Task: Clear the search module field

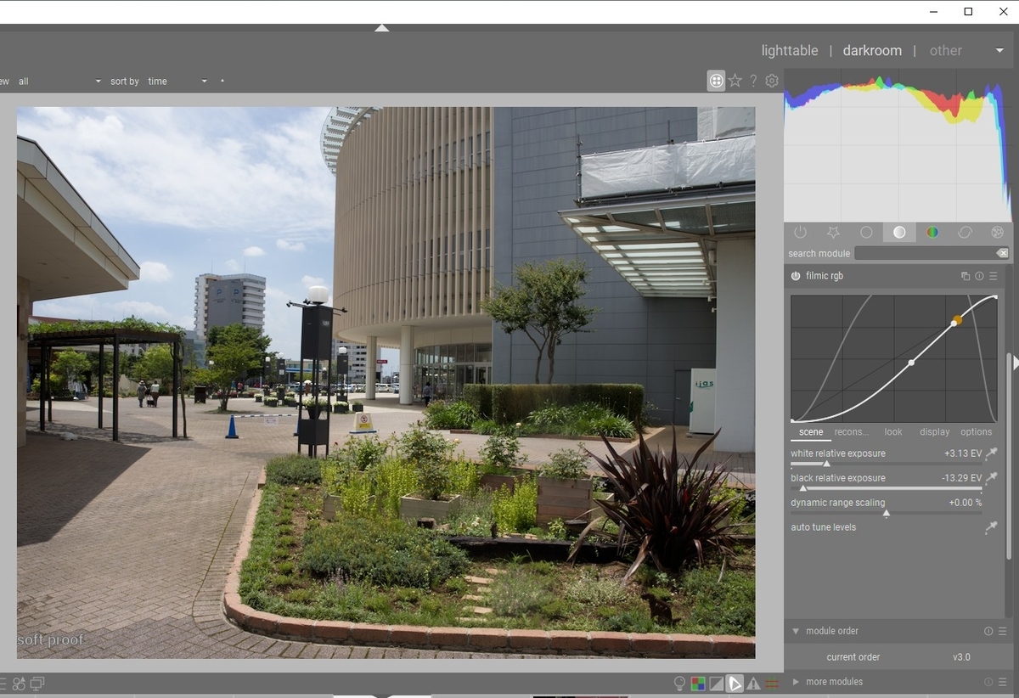Action: click(x=1003, y=253)
